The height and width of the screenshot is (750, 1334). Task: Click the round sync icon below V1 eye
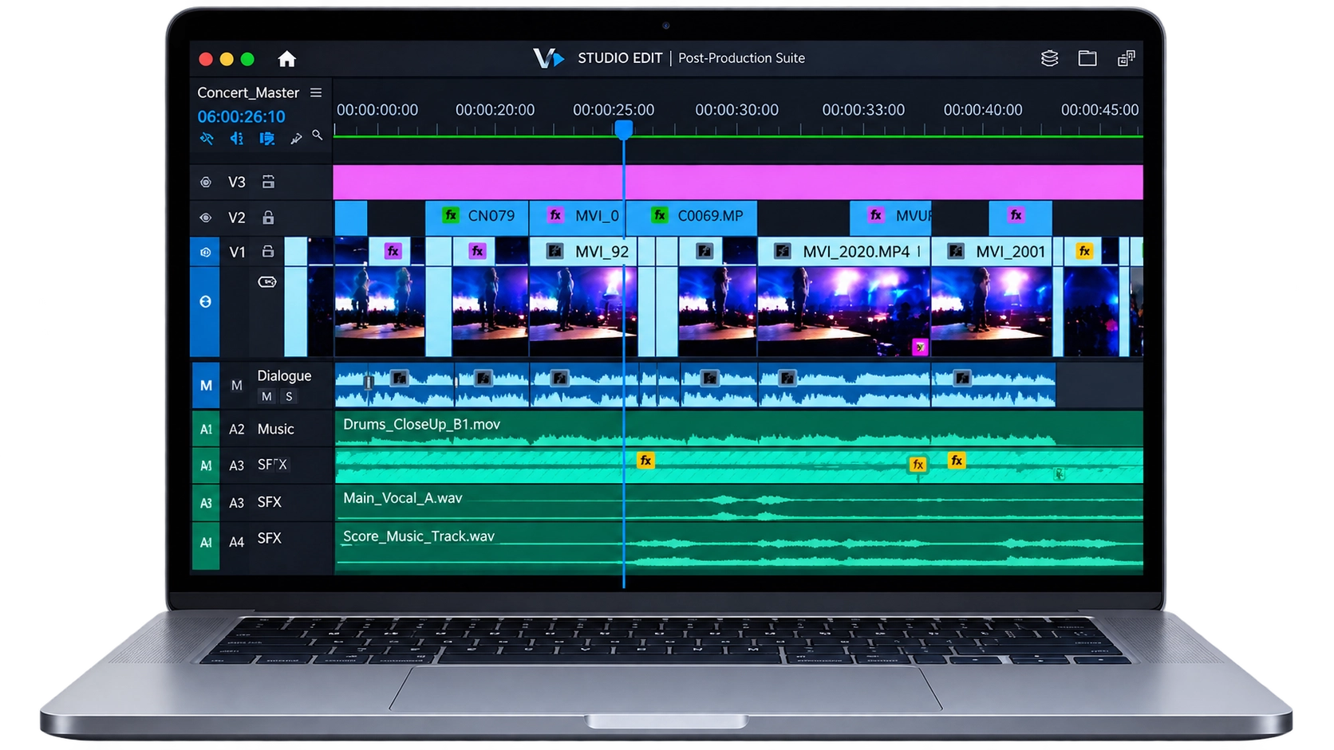tap(205, 302)
